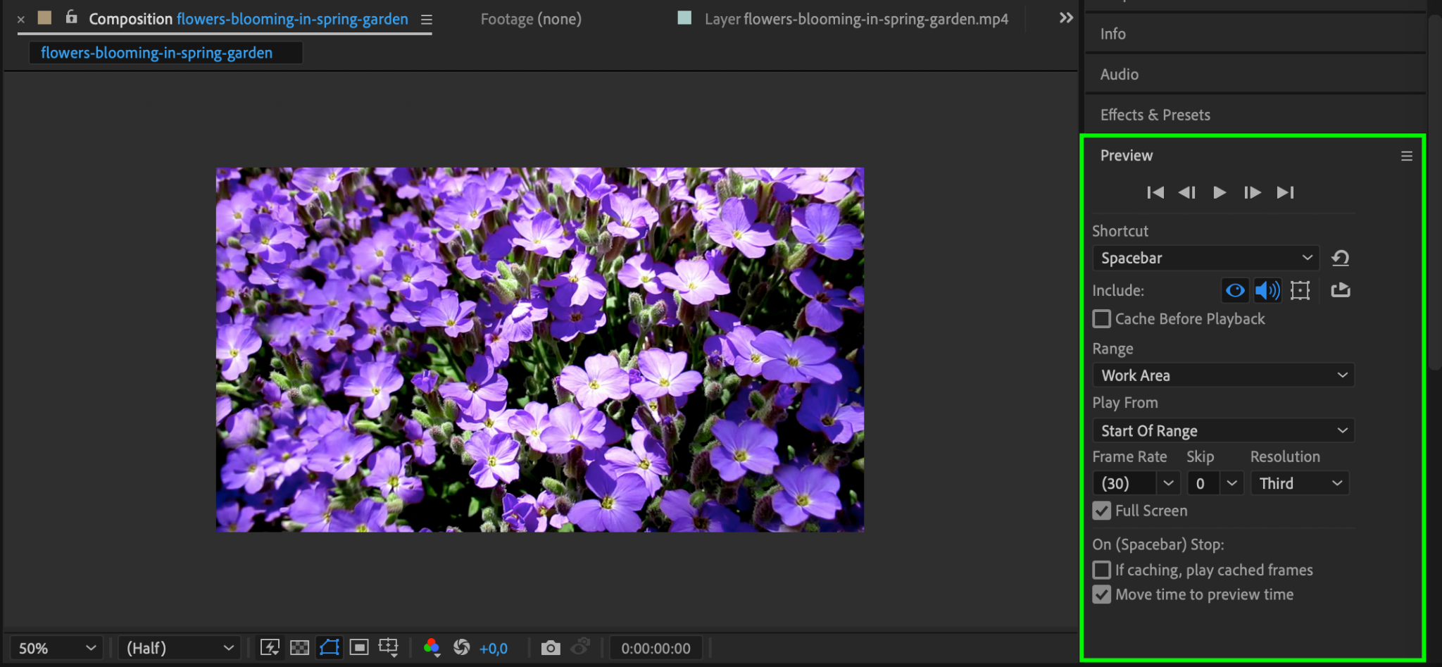Enable If caching, play cached frames
This screenshot has width=1442, height=667.
pos(1102,570)
